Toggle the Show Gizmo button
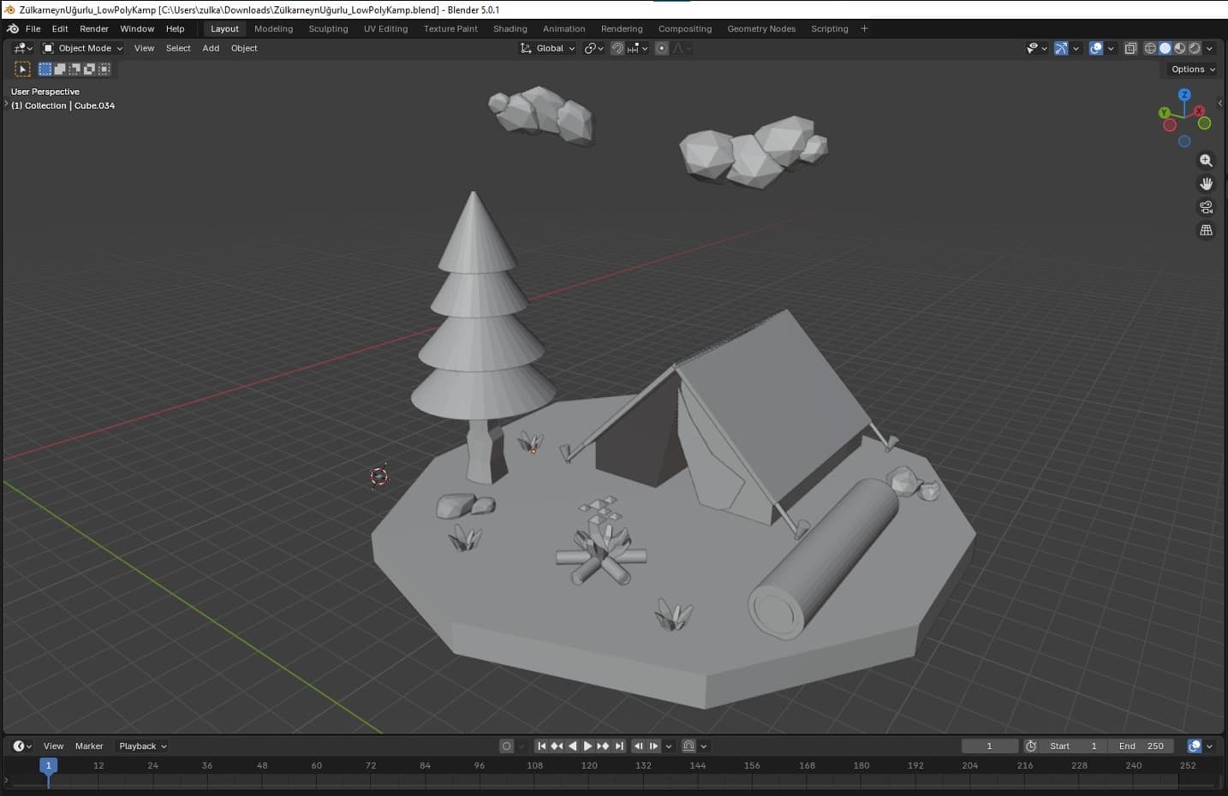This screenshot has width=1228, height=796. (x=1061, y=48)
